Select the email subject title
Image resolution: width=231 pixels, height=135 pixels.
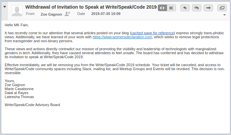point(91,7)
